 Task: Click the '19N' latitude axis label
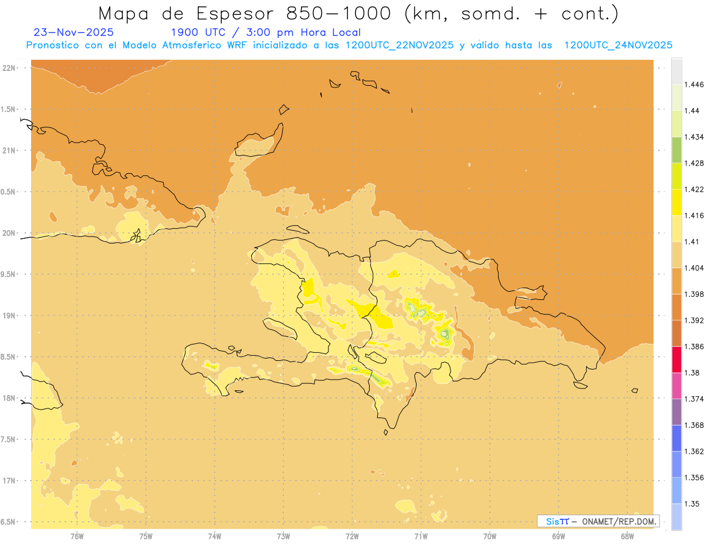tap(9, 316)
